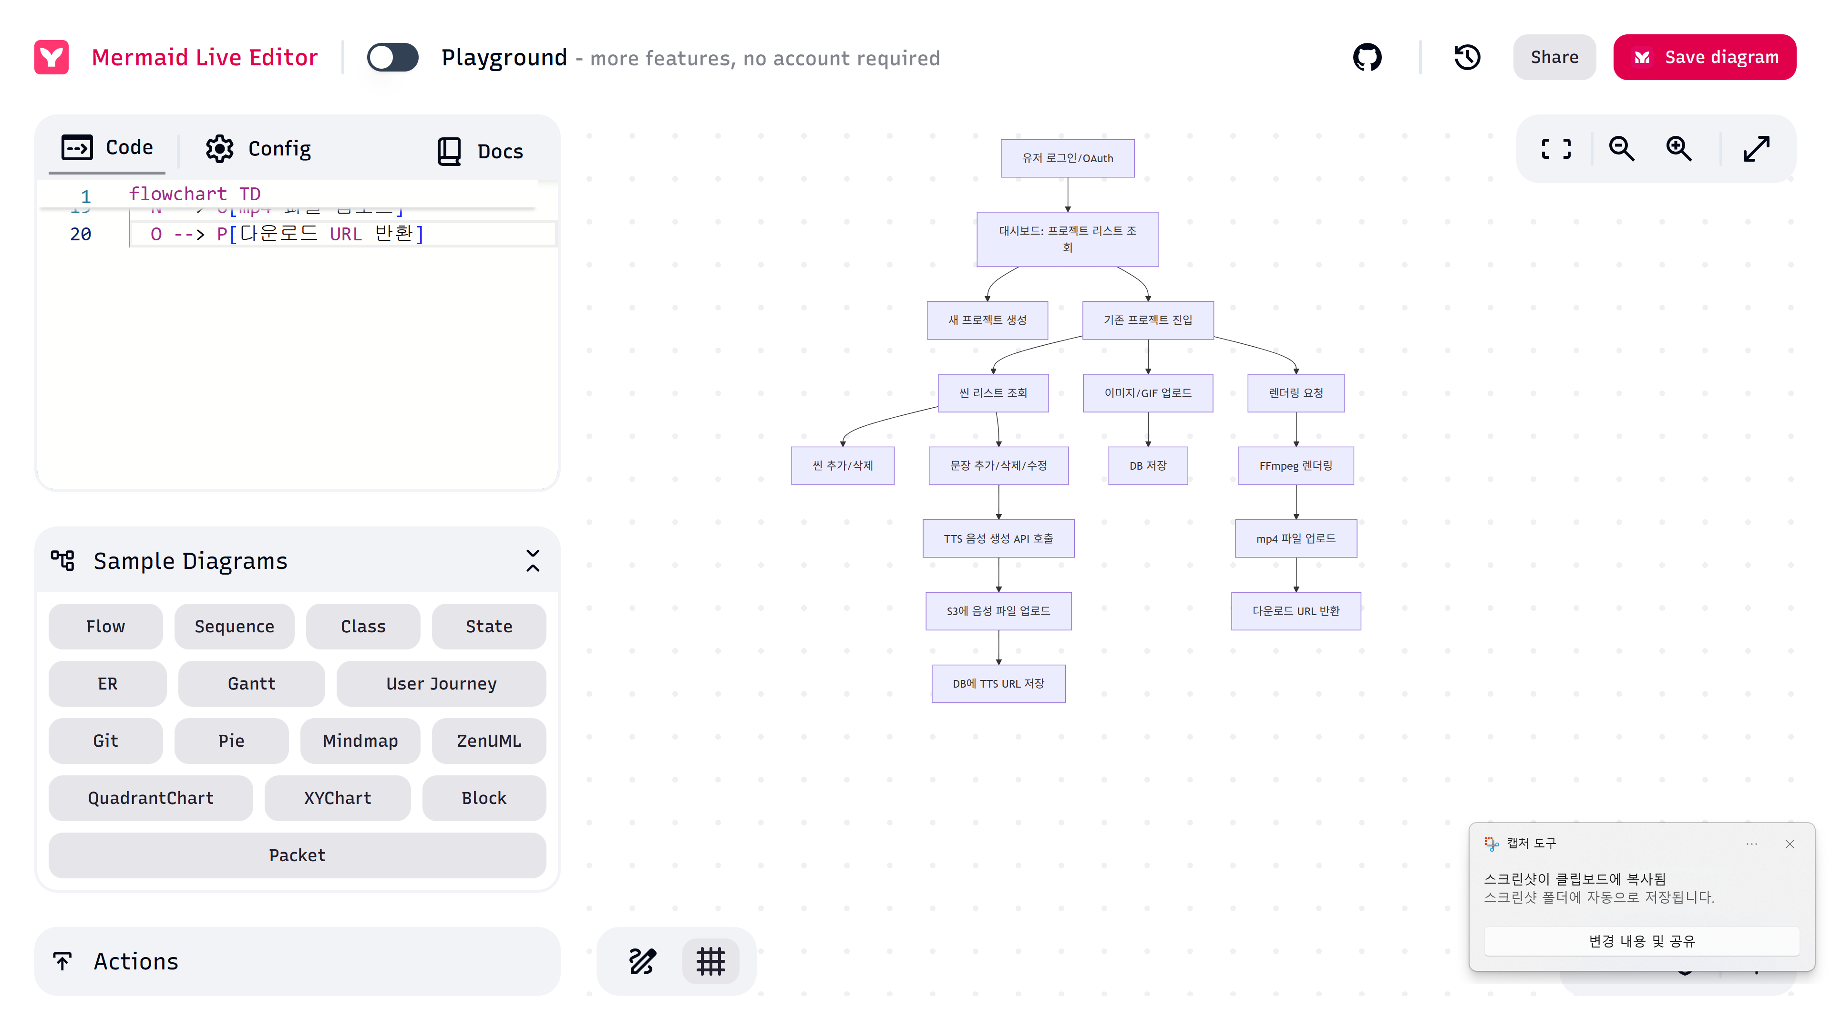Image resolution: width=1831 pixels, height=1030 pixels.
Task: Zoom in on the diagram
Action: (1679, 149)
